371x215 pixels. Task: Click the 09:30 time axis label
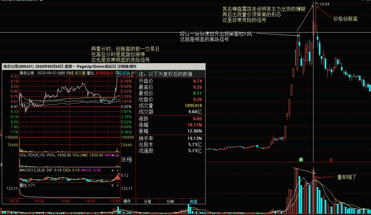(14, 201)
